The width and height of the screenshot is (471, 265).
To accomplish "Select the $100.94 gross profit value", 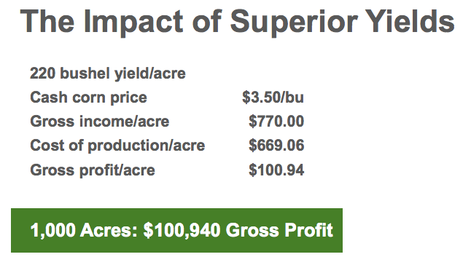I will point(276,170).
